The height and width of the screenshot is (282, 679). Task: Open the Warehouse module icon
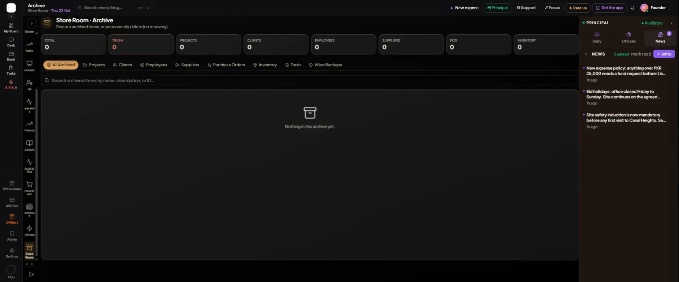pos(30,210)
